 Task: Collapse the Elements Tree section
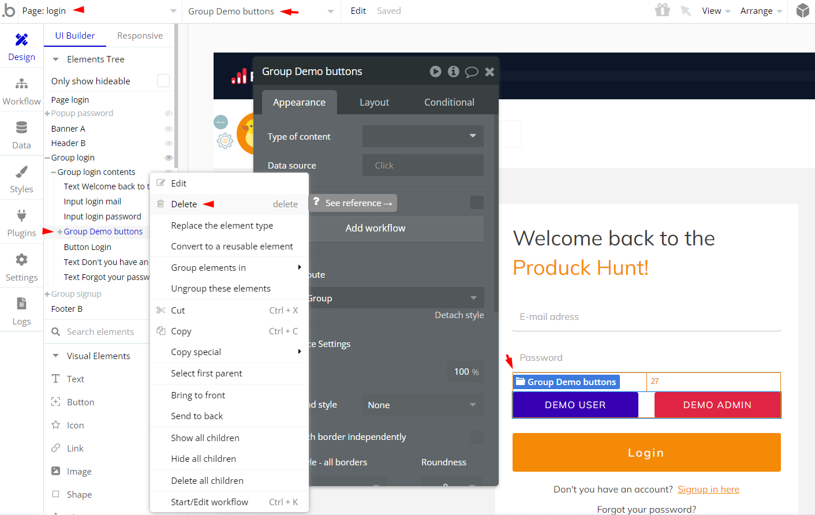pyautogui.click(x=55, y=59)
